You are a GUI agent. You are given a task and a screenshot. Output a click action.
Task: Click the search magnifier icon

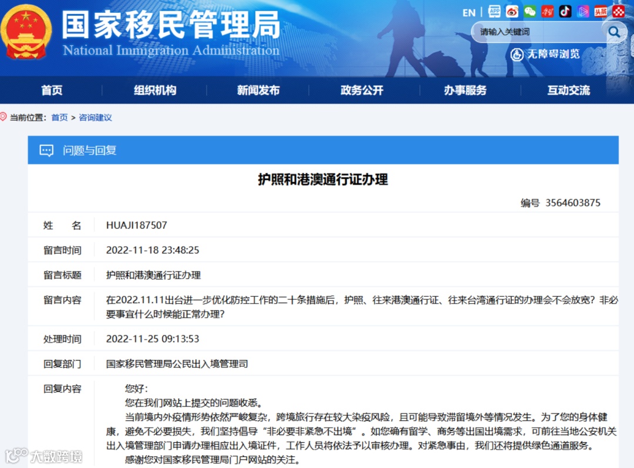(x=614, y=32)
